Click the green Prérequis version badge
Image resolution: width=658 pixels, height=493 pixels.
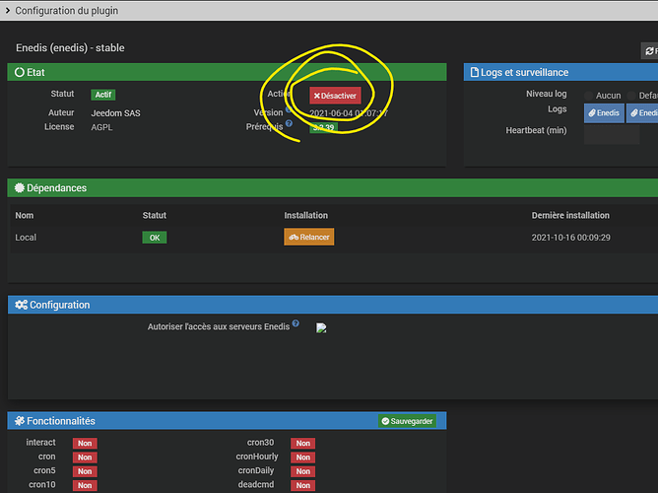click(x=323, y=127)
